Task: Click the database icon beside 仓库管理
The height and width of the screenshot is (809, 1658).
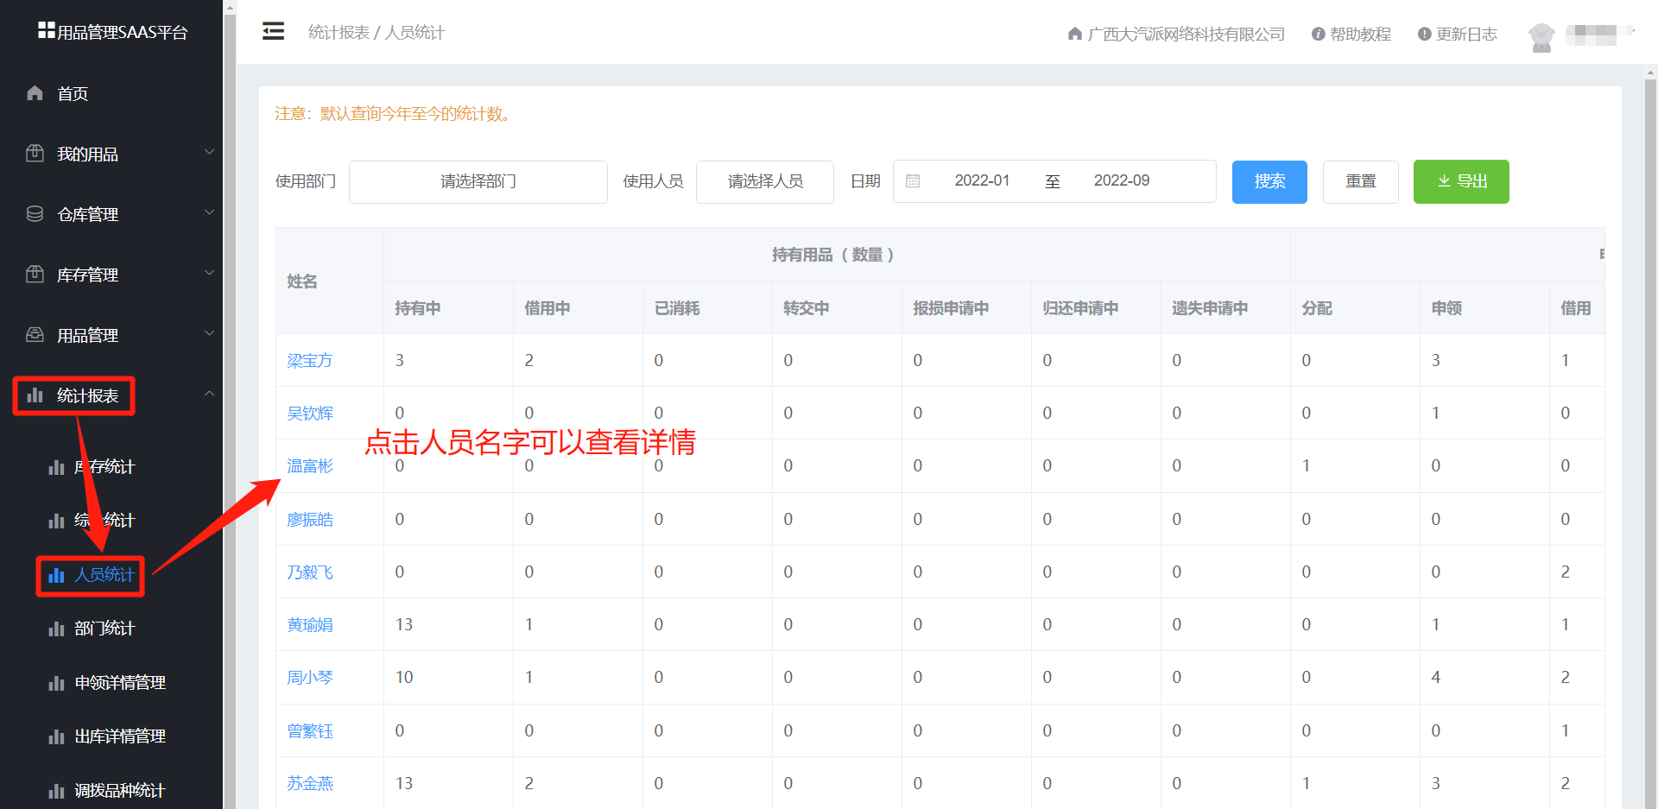Action: click(x=35, y=213)
